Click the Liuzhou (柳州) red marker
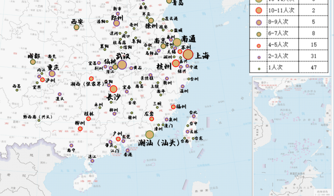 80,128
